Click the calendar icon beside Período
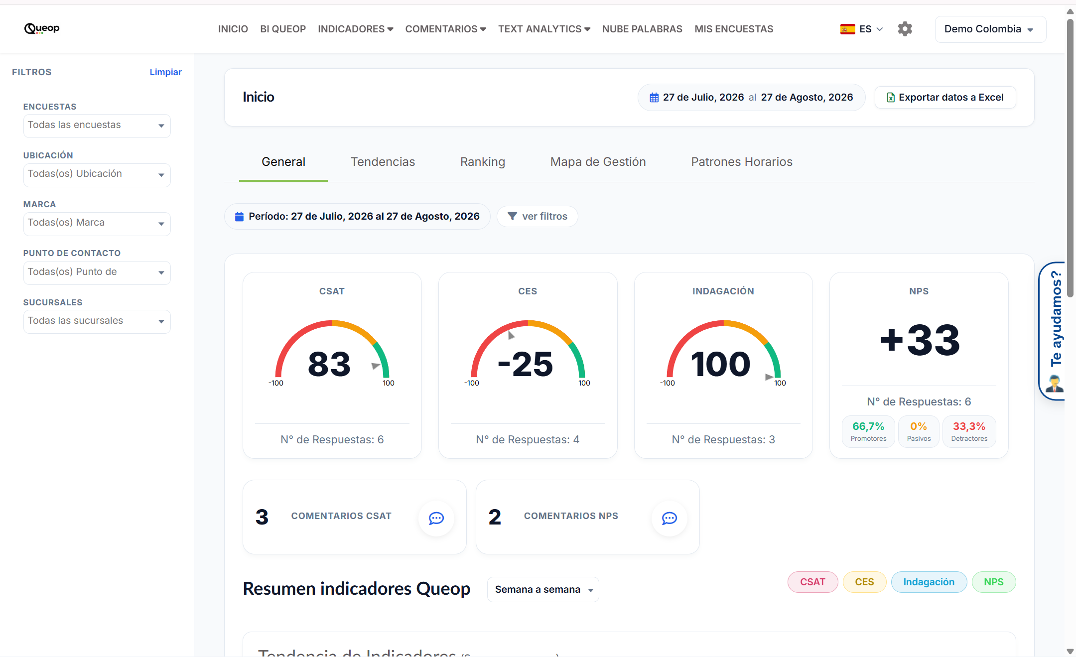The width and height of the screenshot is (1076, 657). click(239, 216)
